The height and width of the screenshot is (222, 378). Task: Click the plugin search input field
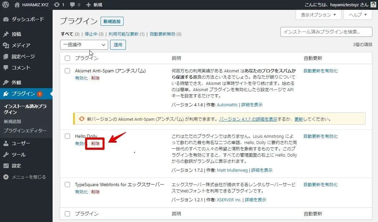point(326,32)
